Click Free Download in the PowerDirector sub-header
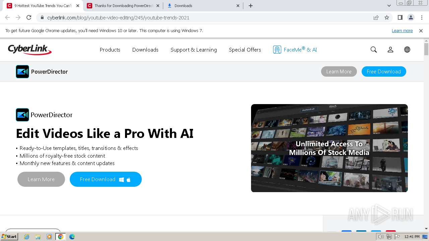 coord(384,72)
